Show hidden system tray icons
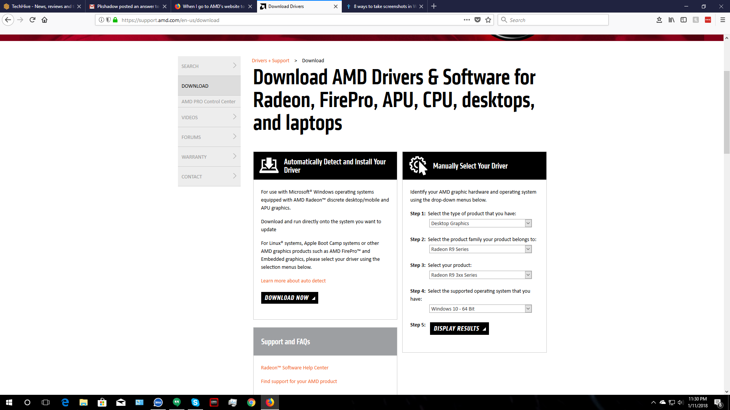This screenshot has height=410, width=730. tap(653, 402)
